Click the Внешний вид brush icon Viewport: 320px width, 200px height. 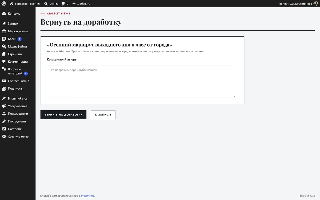point(4,99)
